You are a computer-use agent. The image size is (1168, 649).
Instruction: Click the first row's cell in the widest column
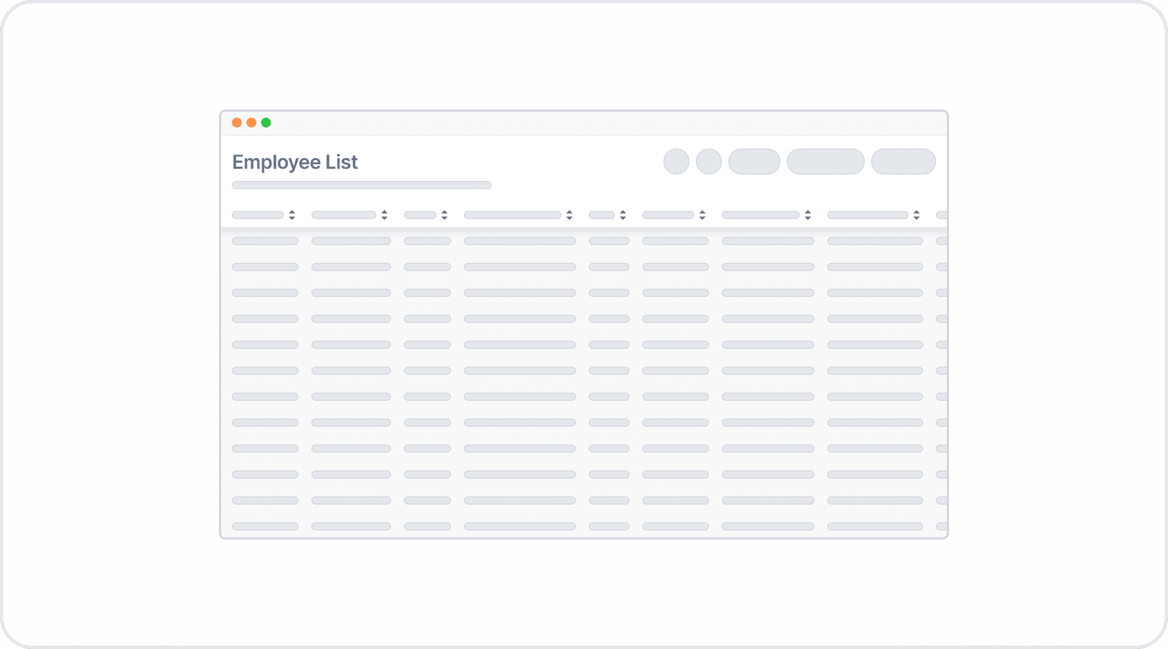[520, 241]
